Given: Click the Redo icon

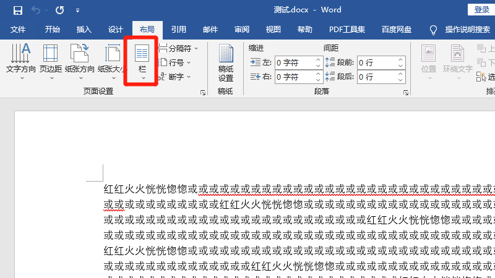Looking at the screenshot, I should (59, 10).
